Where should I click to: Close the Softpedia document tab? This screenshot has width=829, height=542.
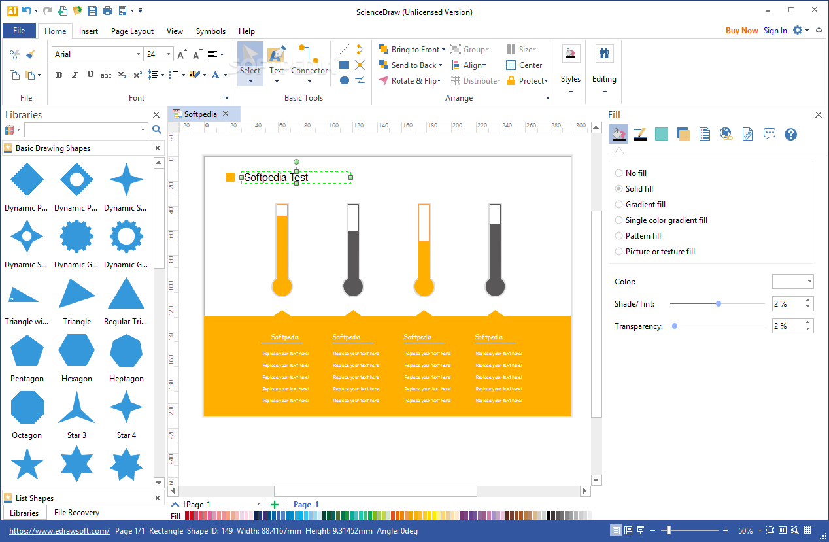(226, 114)
